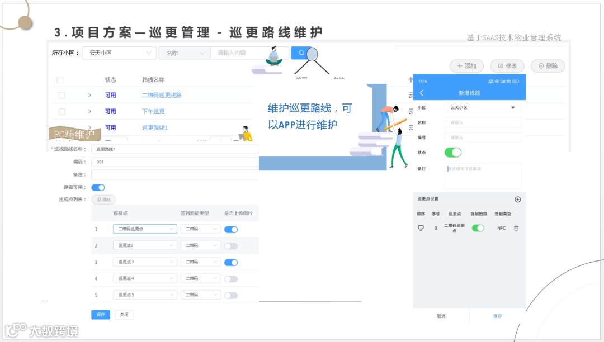
Task: Click the mobile 备注 text area
Action: click(483, 176)
